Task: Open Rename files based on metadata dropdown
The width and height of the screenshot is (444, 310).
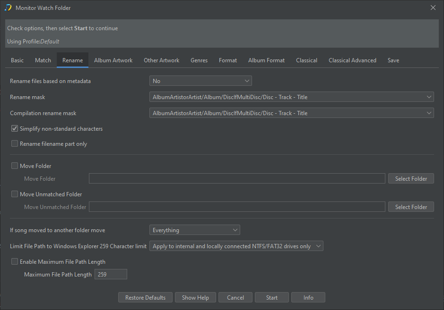Action: click(x=200, y=81)
